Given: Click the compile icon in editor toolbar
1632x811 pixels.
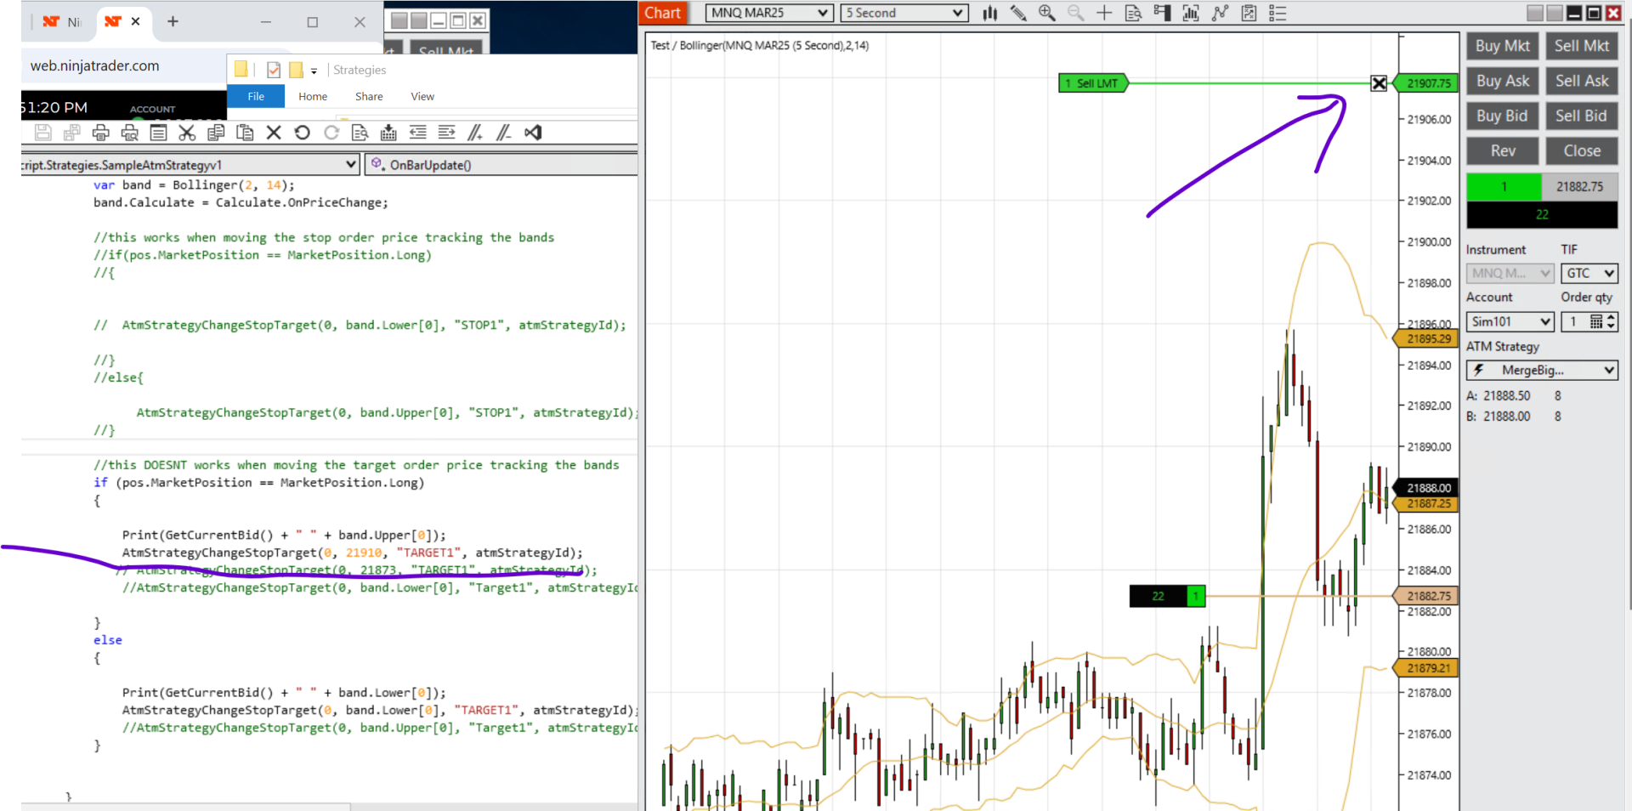Looking at the screenshot, I should coord(388,133).
